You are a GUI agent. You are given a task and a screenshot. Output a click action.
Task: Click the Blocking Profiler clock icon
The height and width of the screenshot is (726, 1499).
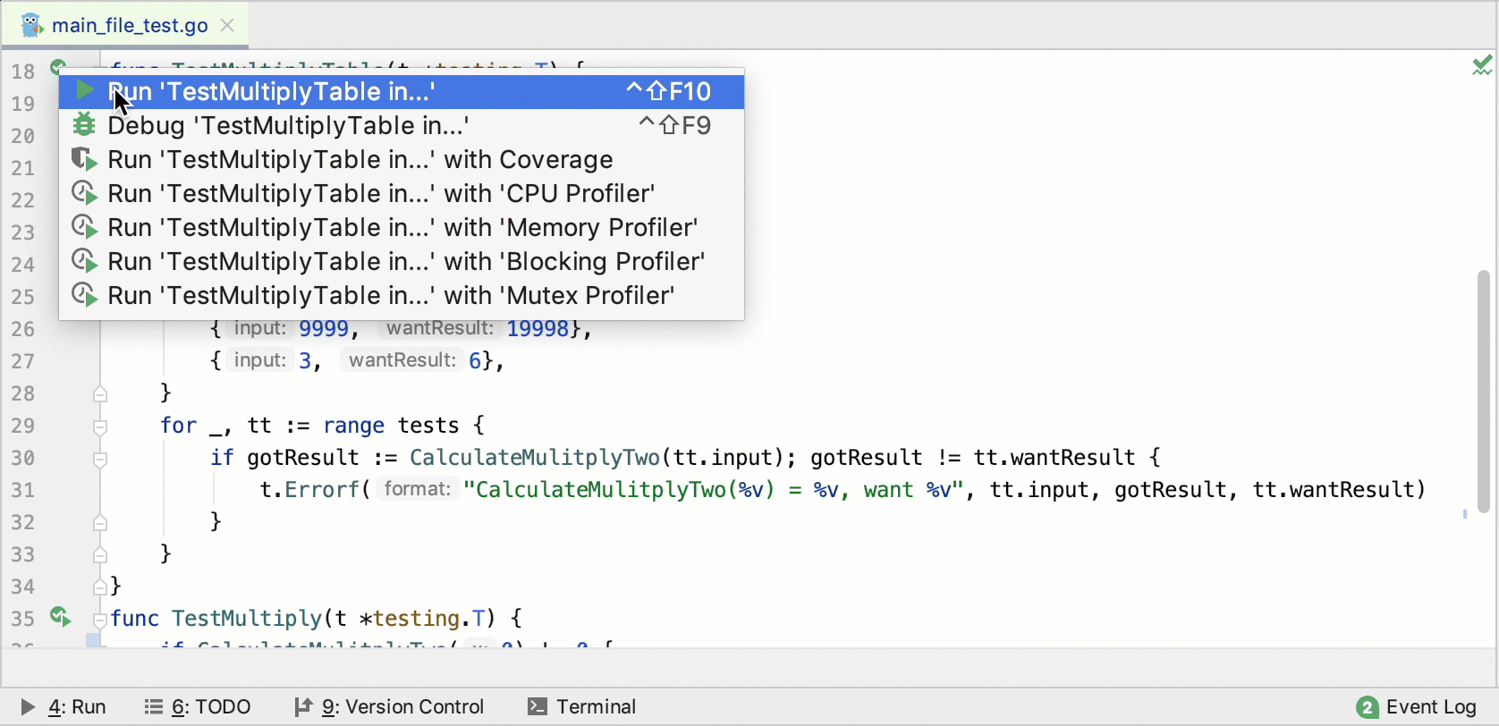point(84,261)
